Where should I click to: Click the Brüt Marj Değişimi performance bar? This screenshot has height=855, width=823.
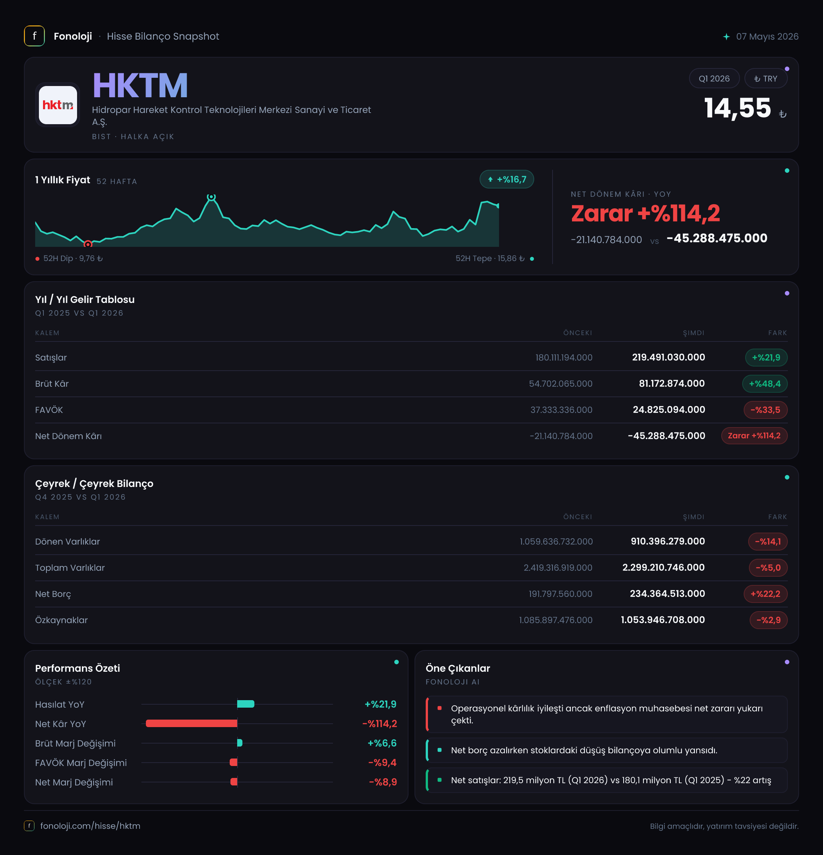point(239,743)
